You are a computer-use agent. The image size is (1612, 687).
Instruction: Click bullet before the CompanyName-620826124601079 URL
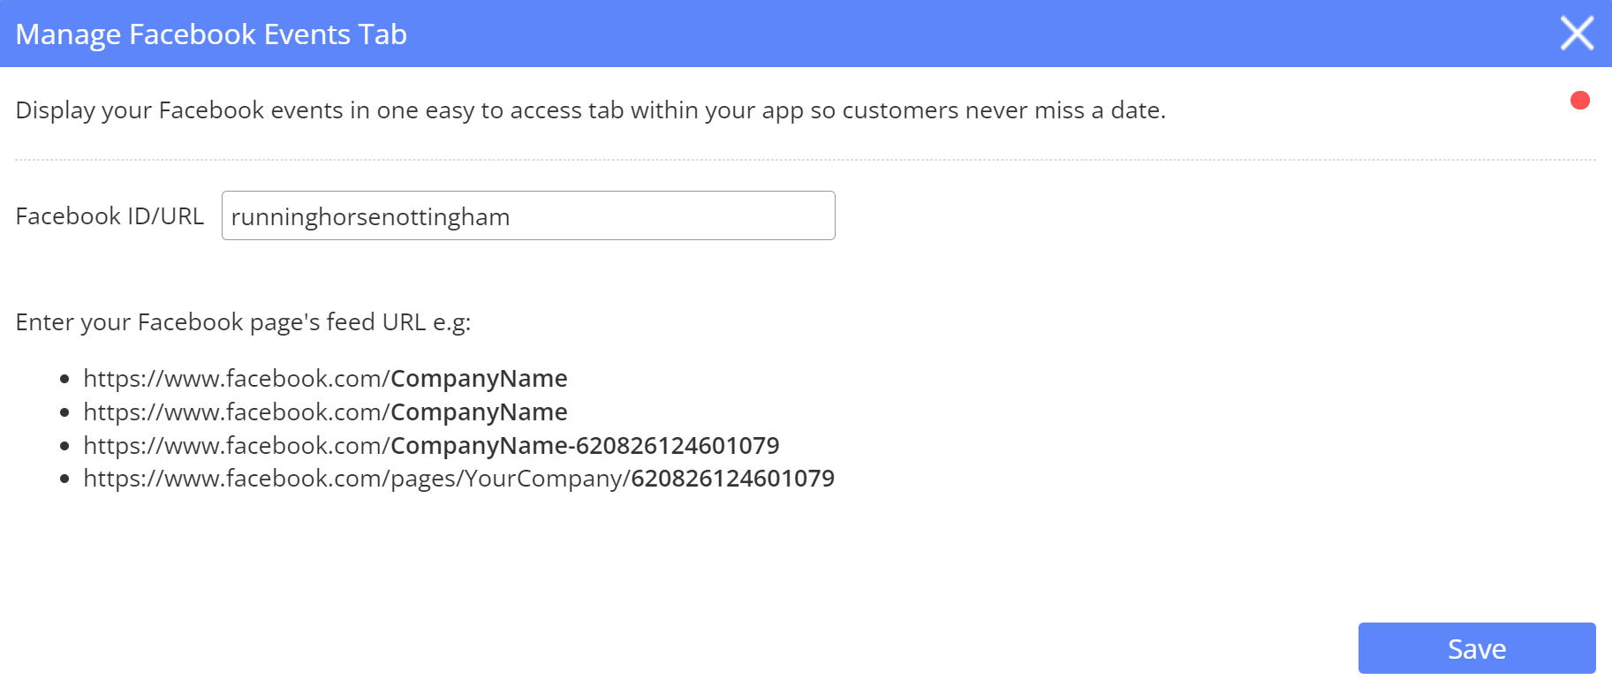click(64, 447)
